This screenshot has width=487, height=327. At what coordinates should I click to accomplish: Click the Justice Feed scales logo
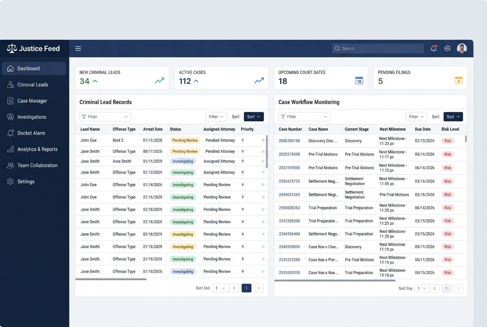(12, 49)
